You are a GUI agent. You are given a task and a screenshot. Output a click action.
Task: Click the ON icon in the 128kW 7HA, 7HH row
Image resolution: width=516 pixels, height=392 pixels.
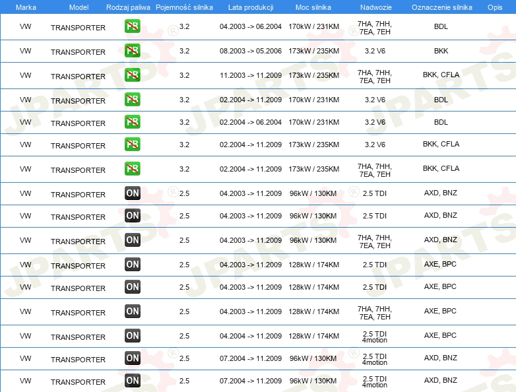(132, 311)
